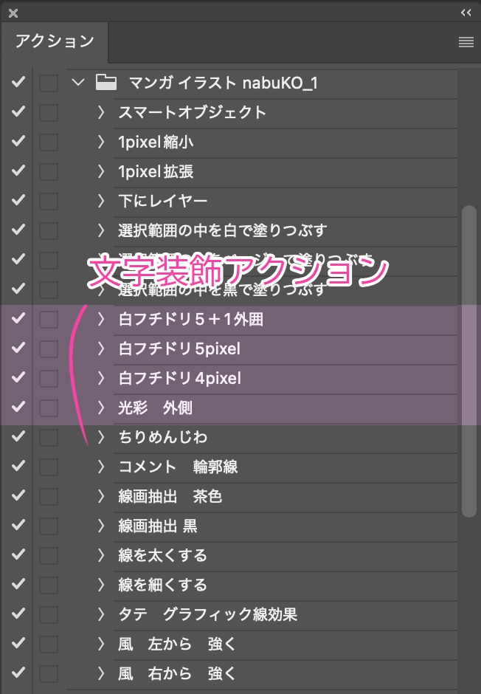The image size is (481, 694).
Task: Click the X icon at top left
Action: (12, 12)
